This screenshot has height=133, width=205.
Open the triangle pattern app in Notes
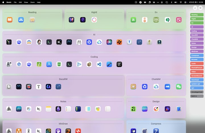point(9,109)
